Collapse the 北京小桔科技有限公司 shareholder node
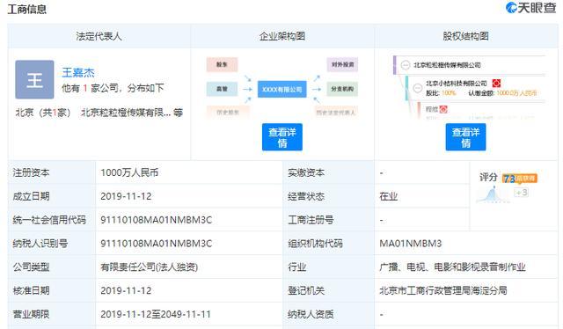 coord(418,88)
